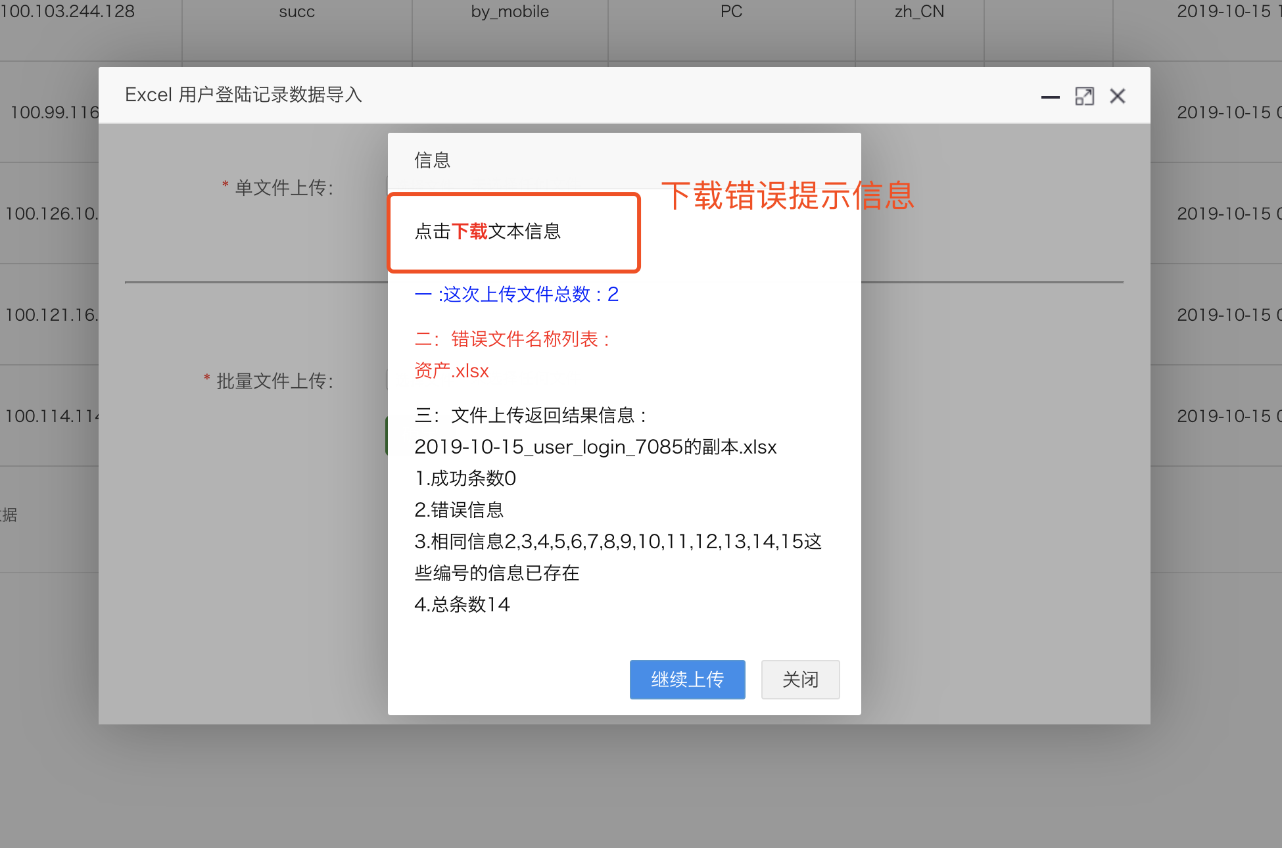Click the 关闭 button
The image size is (1282, 848).
tap(800, 679)
